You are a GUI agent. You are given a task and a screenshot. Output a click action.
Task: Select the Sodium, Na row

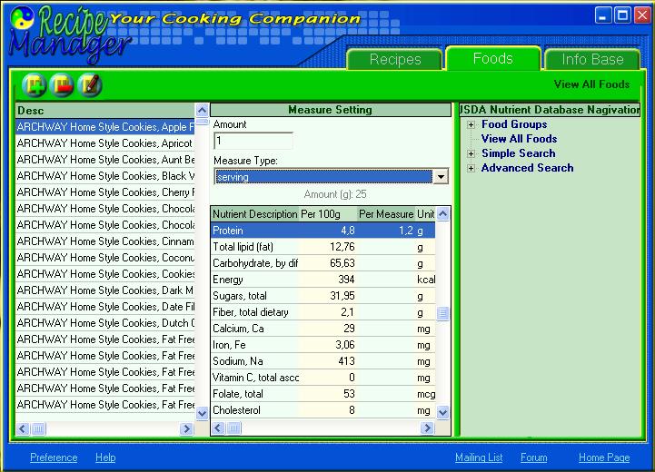tap(323, 361)
